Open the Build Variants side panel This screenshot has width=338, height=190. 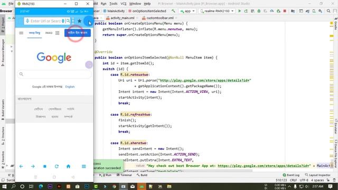pos(3,109)
